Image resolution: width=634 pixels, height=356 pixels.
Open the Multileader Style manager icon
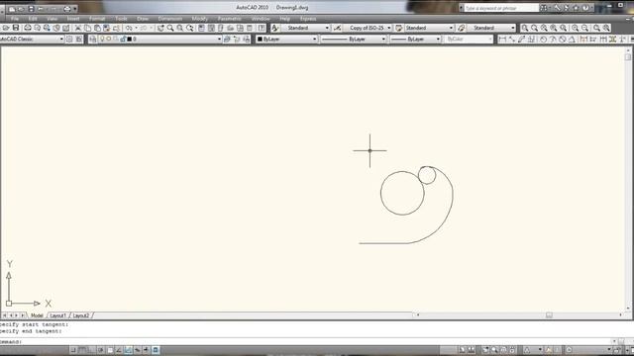click(461, 28)
